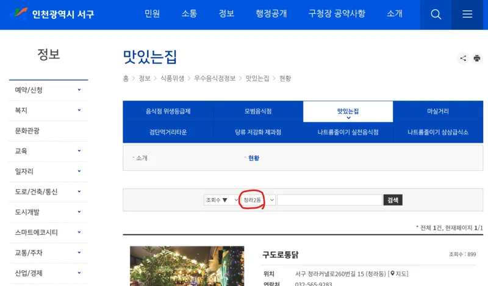Open the hamburger full menu icon
The image size is (488, 286).
(x=467, y=14)
